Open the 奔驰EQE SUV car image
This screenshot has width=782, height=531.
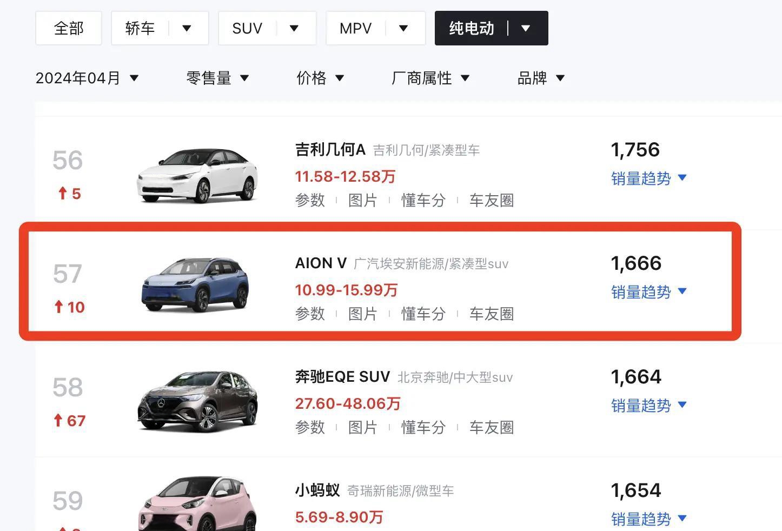coord(197,401)
